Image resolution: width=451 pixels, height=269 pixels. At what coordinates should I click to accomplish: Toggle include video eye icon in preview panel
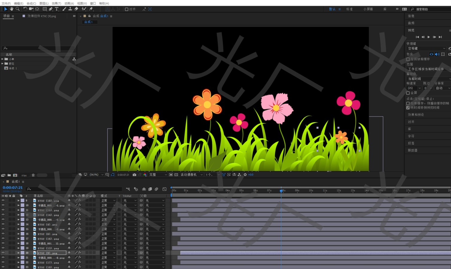point(431,54)
